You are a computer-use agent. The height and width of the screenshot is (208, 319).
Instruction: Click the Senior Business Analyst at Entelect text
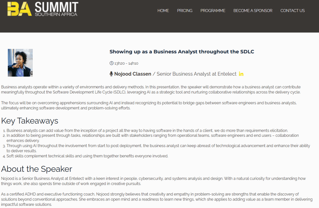pos(196,74)
